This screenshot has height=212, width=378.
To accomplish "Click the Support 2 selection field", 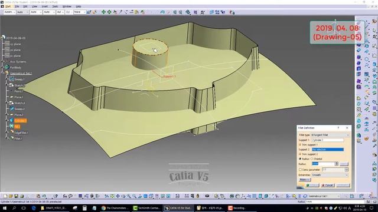I will 328,150.
